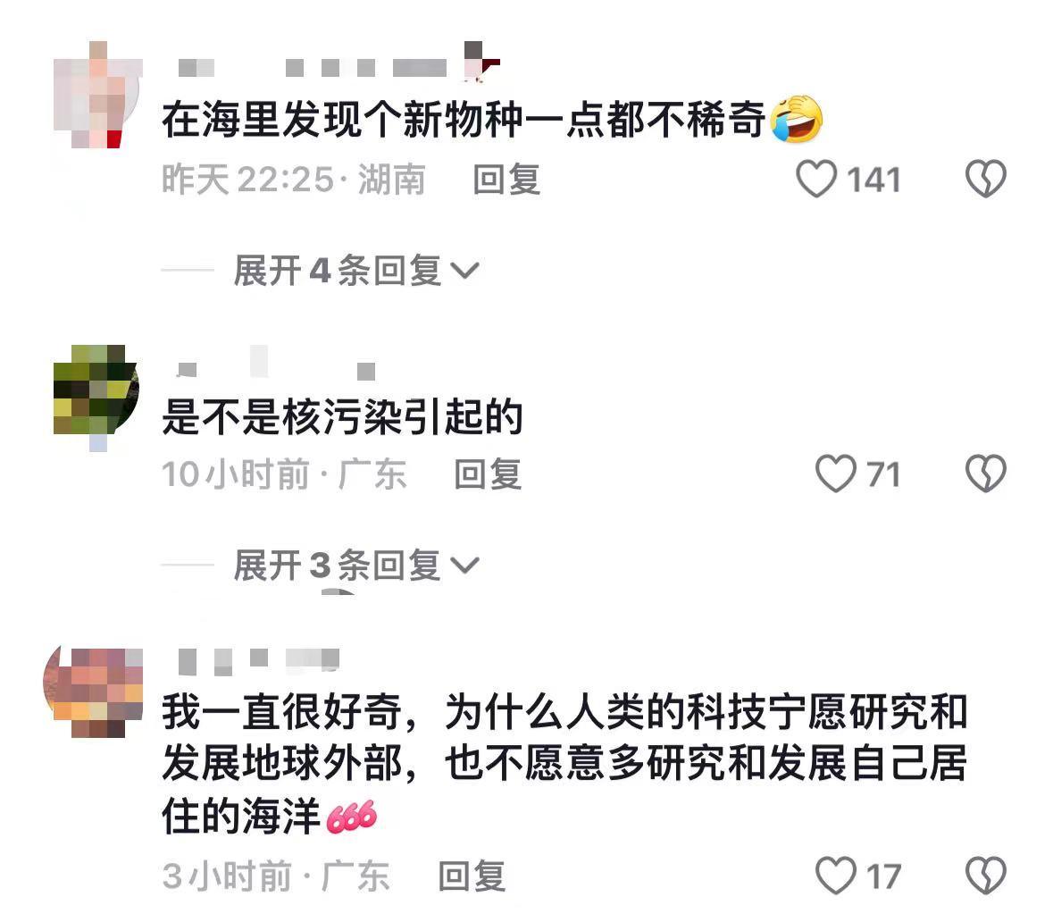The height and width of the screenshot is (922, 1053).
Task: Like the nuclear pollution comment with 71 likes
Action: coord(835,474)
